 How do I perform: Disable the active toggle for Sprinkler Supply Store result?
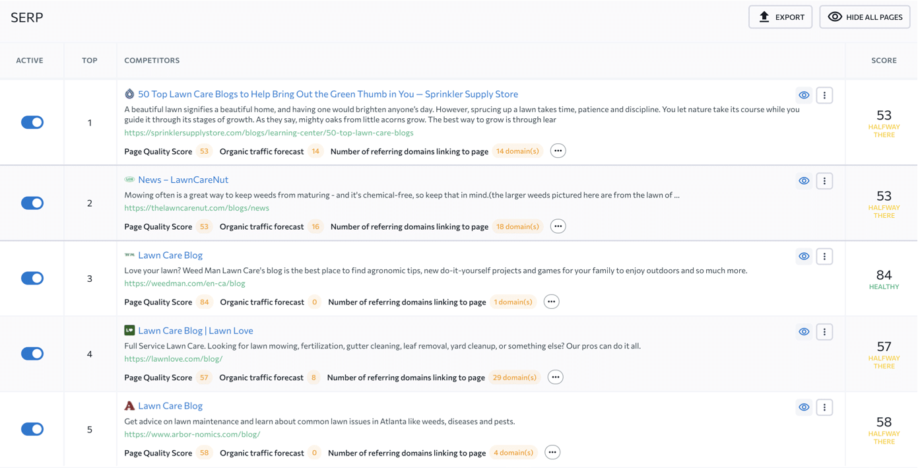click(x=32, y=122)
